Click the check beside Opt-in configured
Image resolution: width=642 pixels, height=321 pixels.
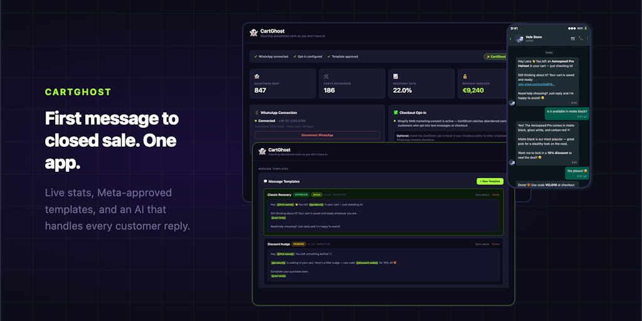[x=295, y=56]
